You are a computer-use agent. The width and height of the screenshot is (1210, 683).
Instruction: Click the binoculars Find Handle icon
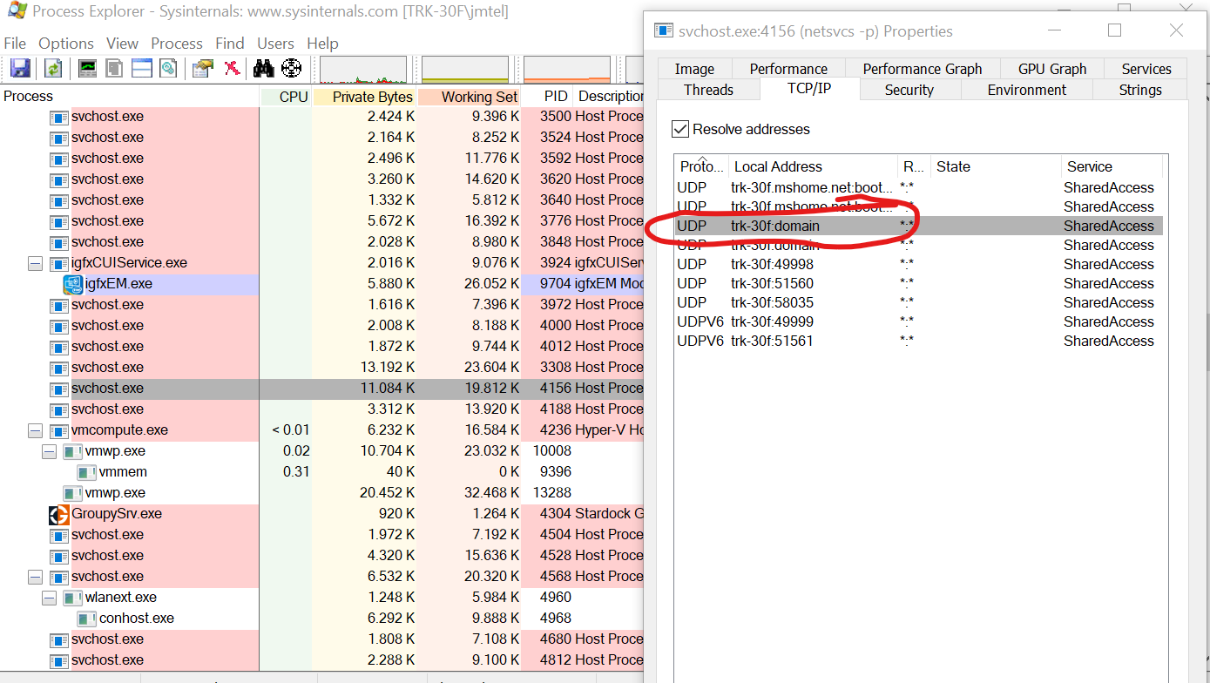click(x=263, y=68)
